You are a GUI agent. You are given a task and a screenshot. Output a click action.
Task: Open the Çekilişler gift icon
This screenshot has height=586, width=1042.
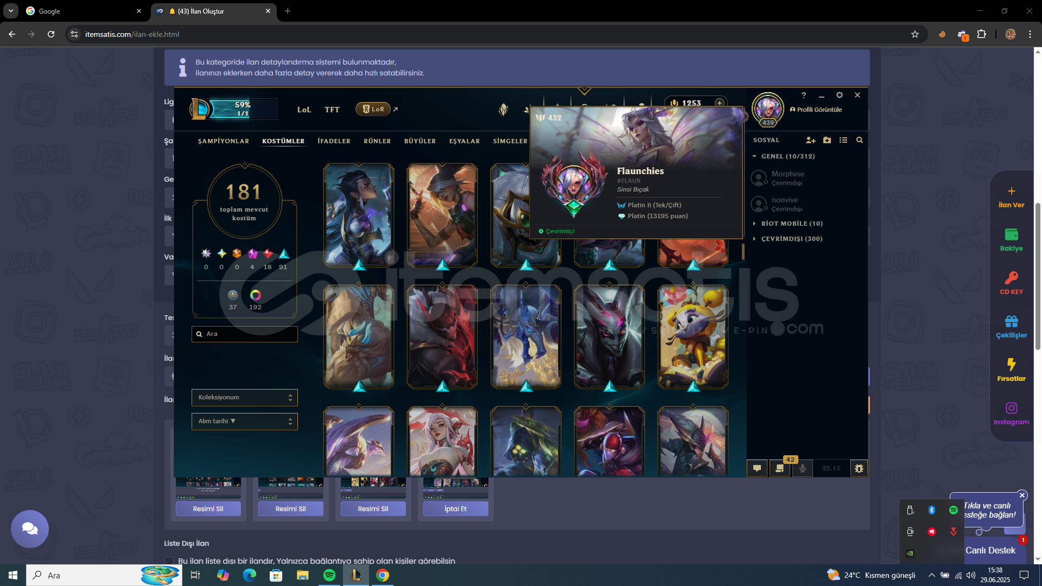[x=1011, y=328]
